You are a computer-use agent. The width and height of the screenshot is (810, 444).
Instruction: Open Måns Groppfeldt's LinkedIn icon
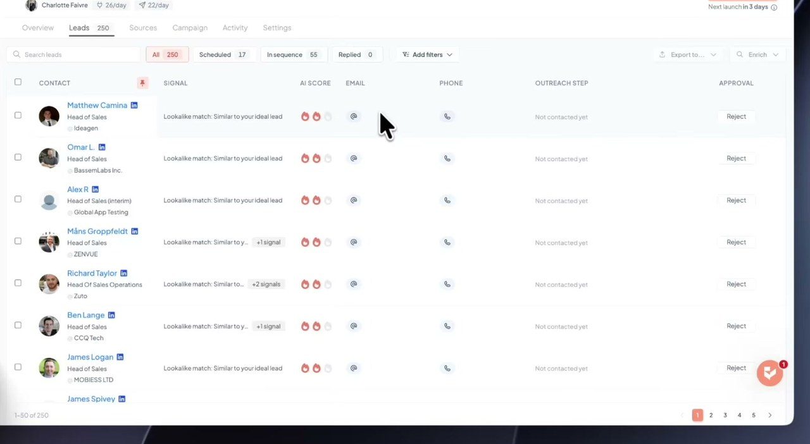tap(134, 231)
